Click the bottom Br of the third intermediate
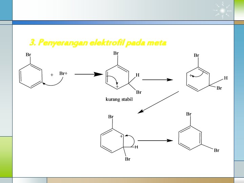The image size is (244, 183). (x=128, y=159)
